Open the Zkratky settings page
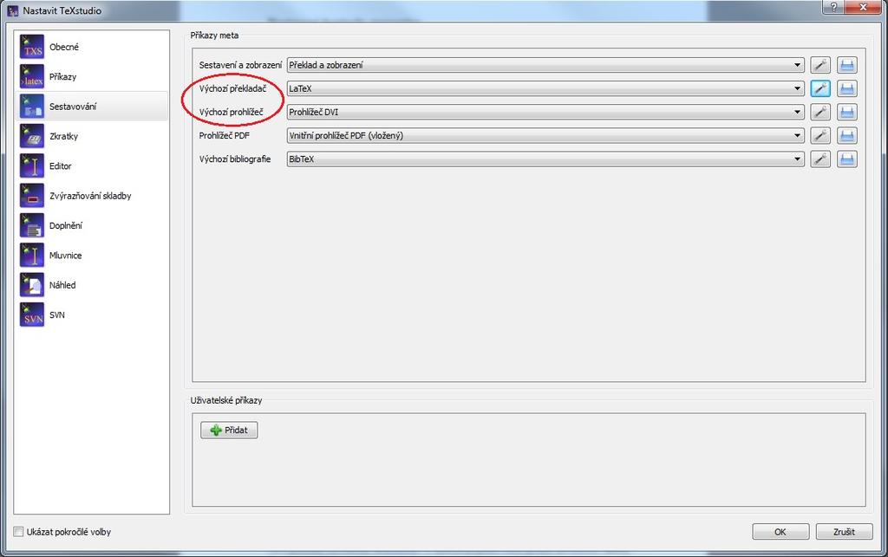888x557 pixels. tap(92, 136)
